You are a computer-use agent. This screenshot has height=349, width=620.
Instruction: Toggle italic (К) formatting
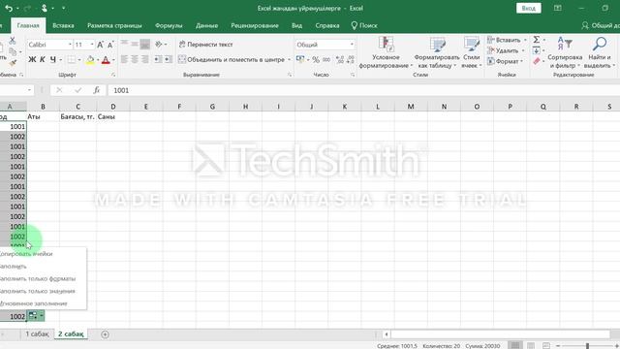pos(43,60)
